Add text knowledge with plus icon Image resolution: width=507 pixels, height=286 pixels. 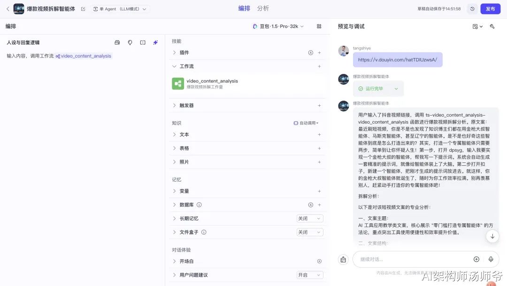(319, 134)
